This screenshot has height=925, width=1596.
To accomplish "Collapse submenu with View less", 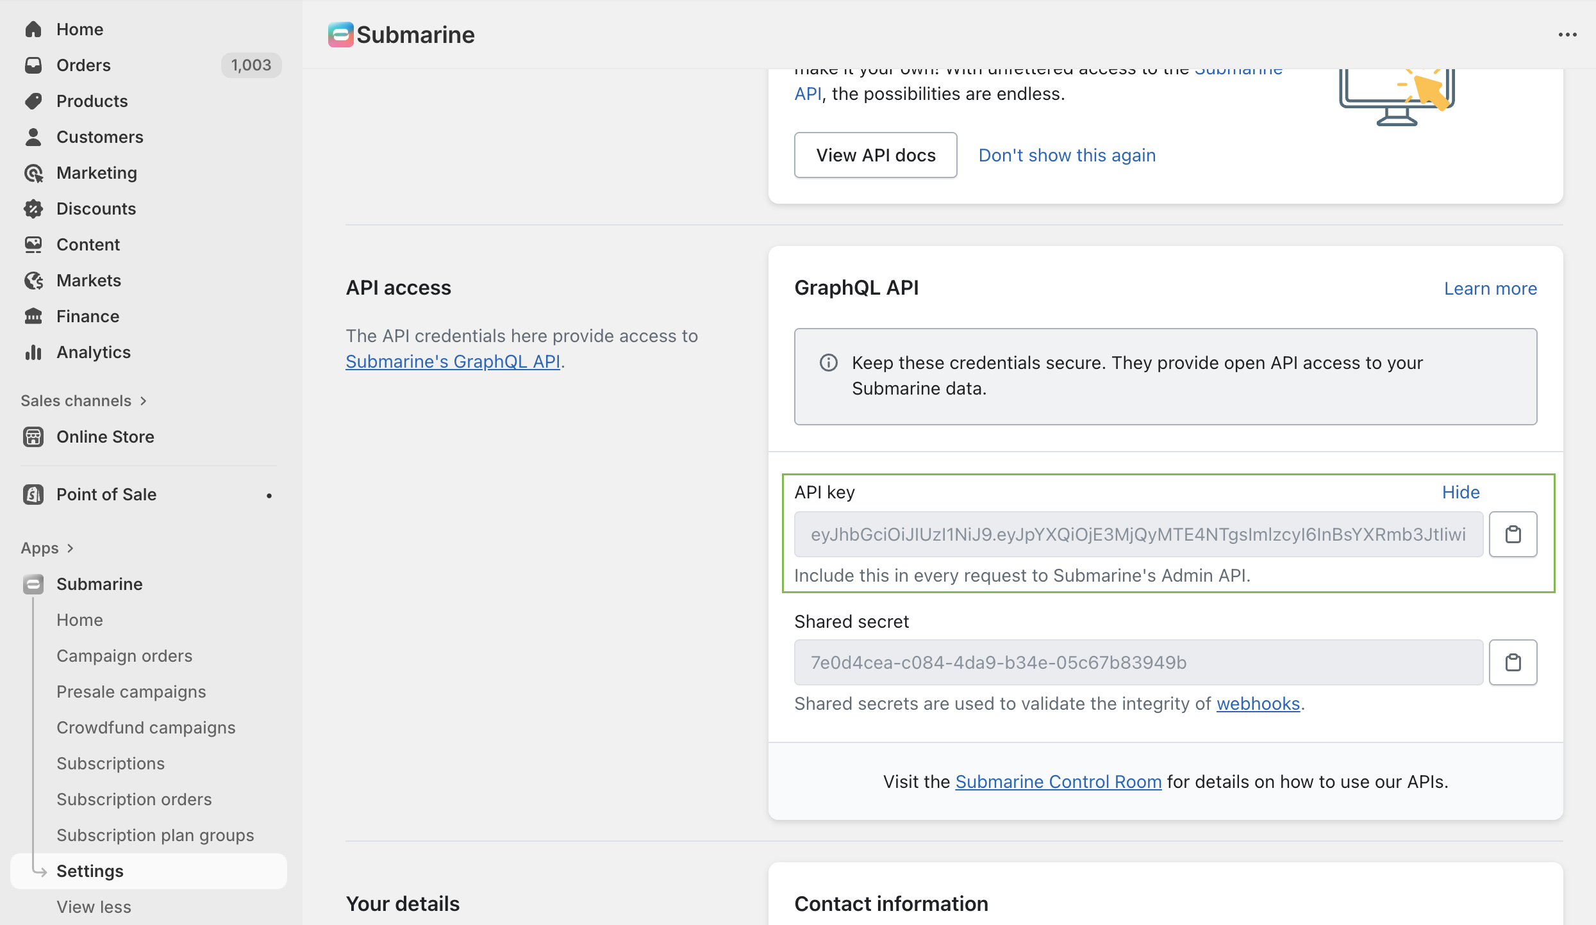I will [94, 907].
